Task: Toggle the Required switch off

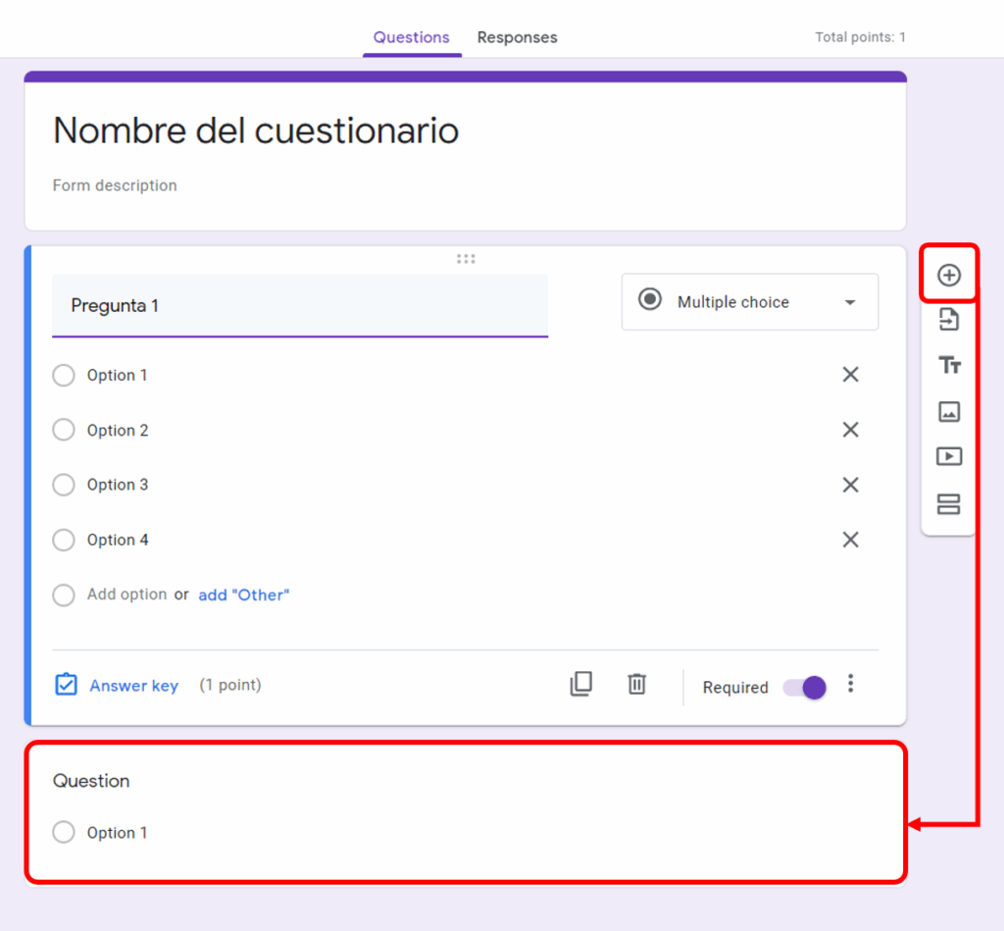Action: 805,688
